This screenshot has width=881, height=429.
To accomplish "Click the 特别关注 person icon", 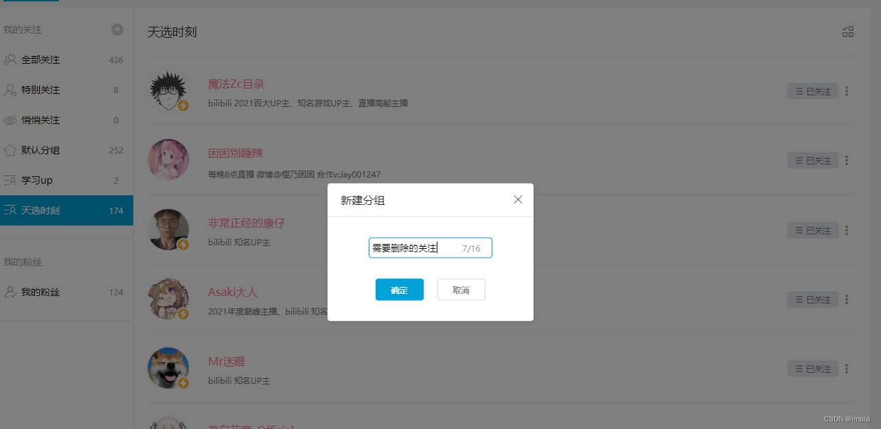I will click(10, 90).
